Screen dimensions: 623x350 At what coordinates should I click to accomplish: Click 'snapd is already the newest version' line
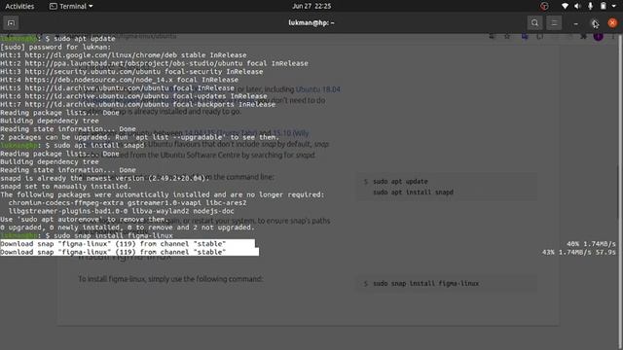click(103, 178)
